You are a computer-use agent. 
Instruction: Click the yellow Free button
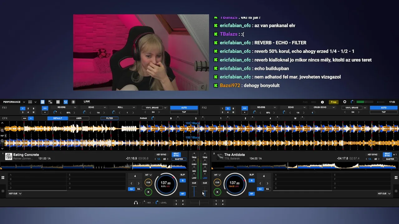(x=334, y=102)
